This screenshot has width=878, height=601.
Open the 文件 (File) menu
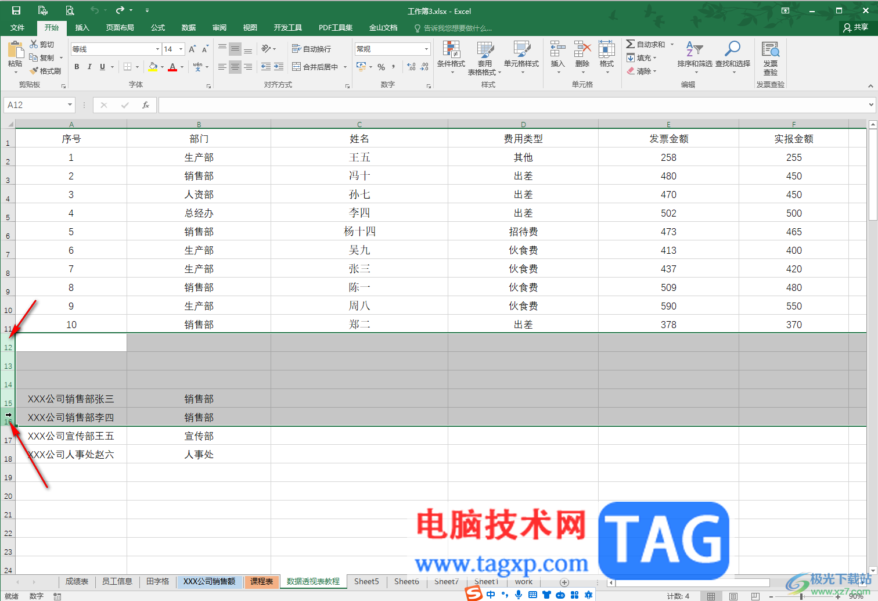click(x=17, y=28)
